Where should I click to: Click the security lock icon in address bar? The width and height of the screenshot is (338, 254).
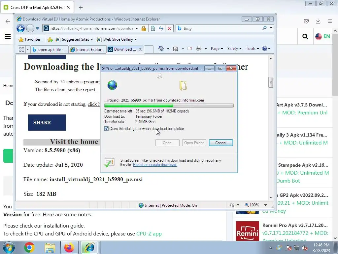click(144, 28)
